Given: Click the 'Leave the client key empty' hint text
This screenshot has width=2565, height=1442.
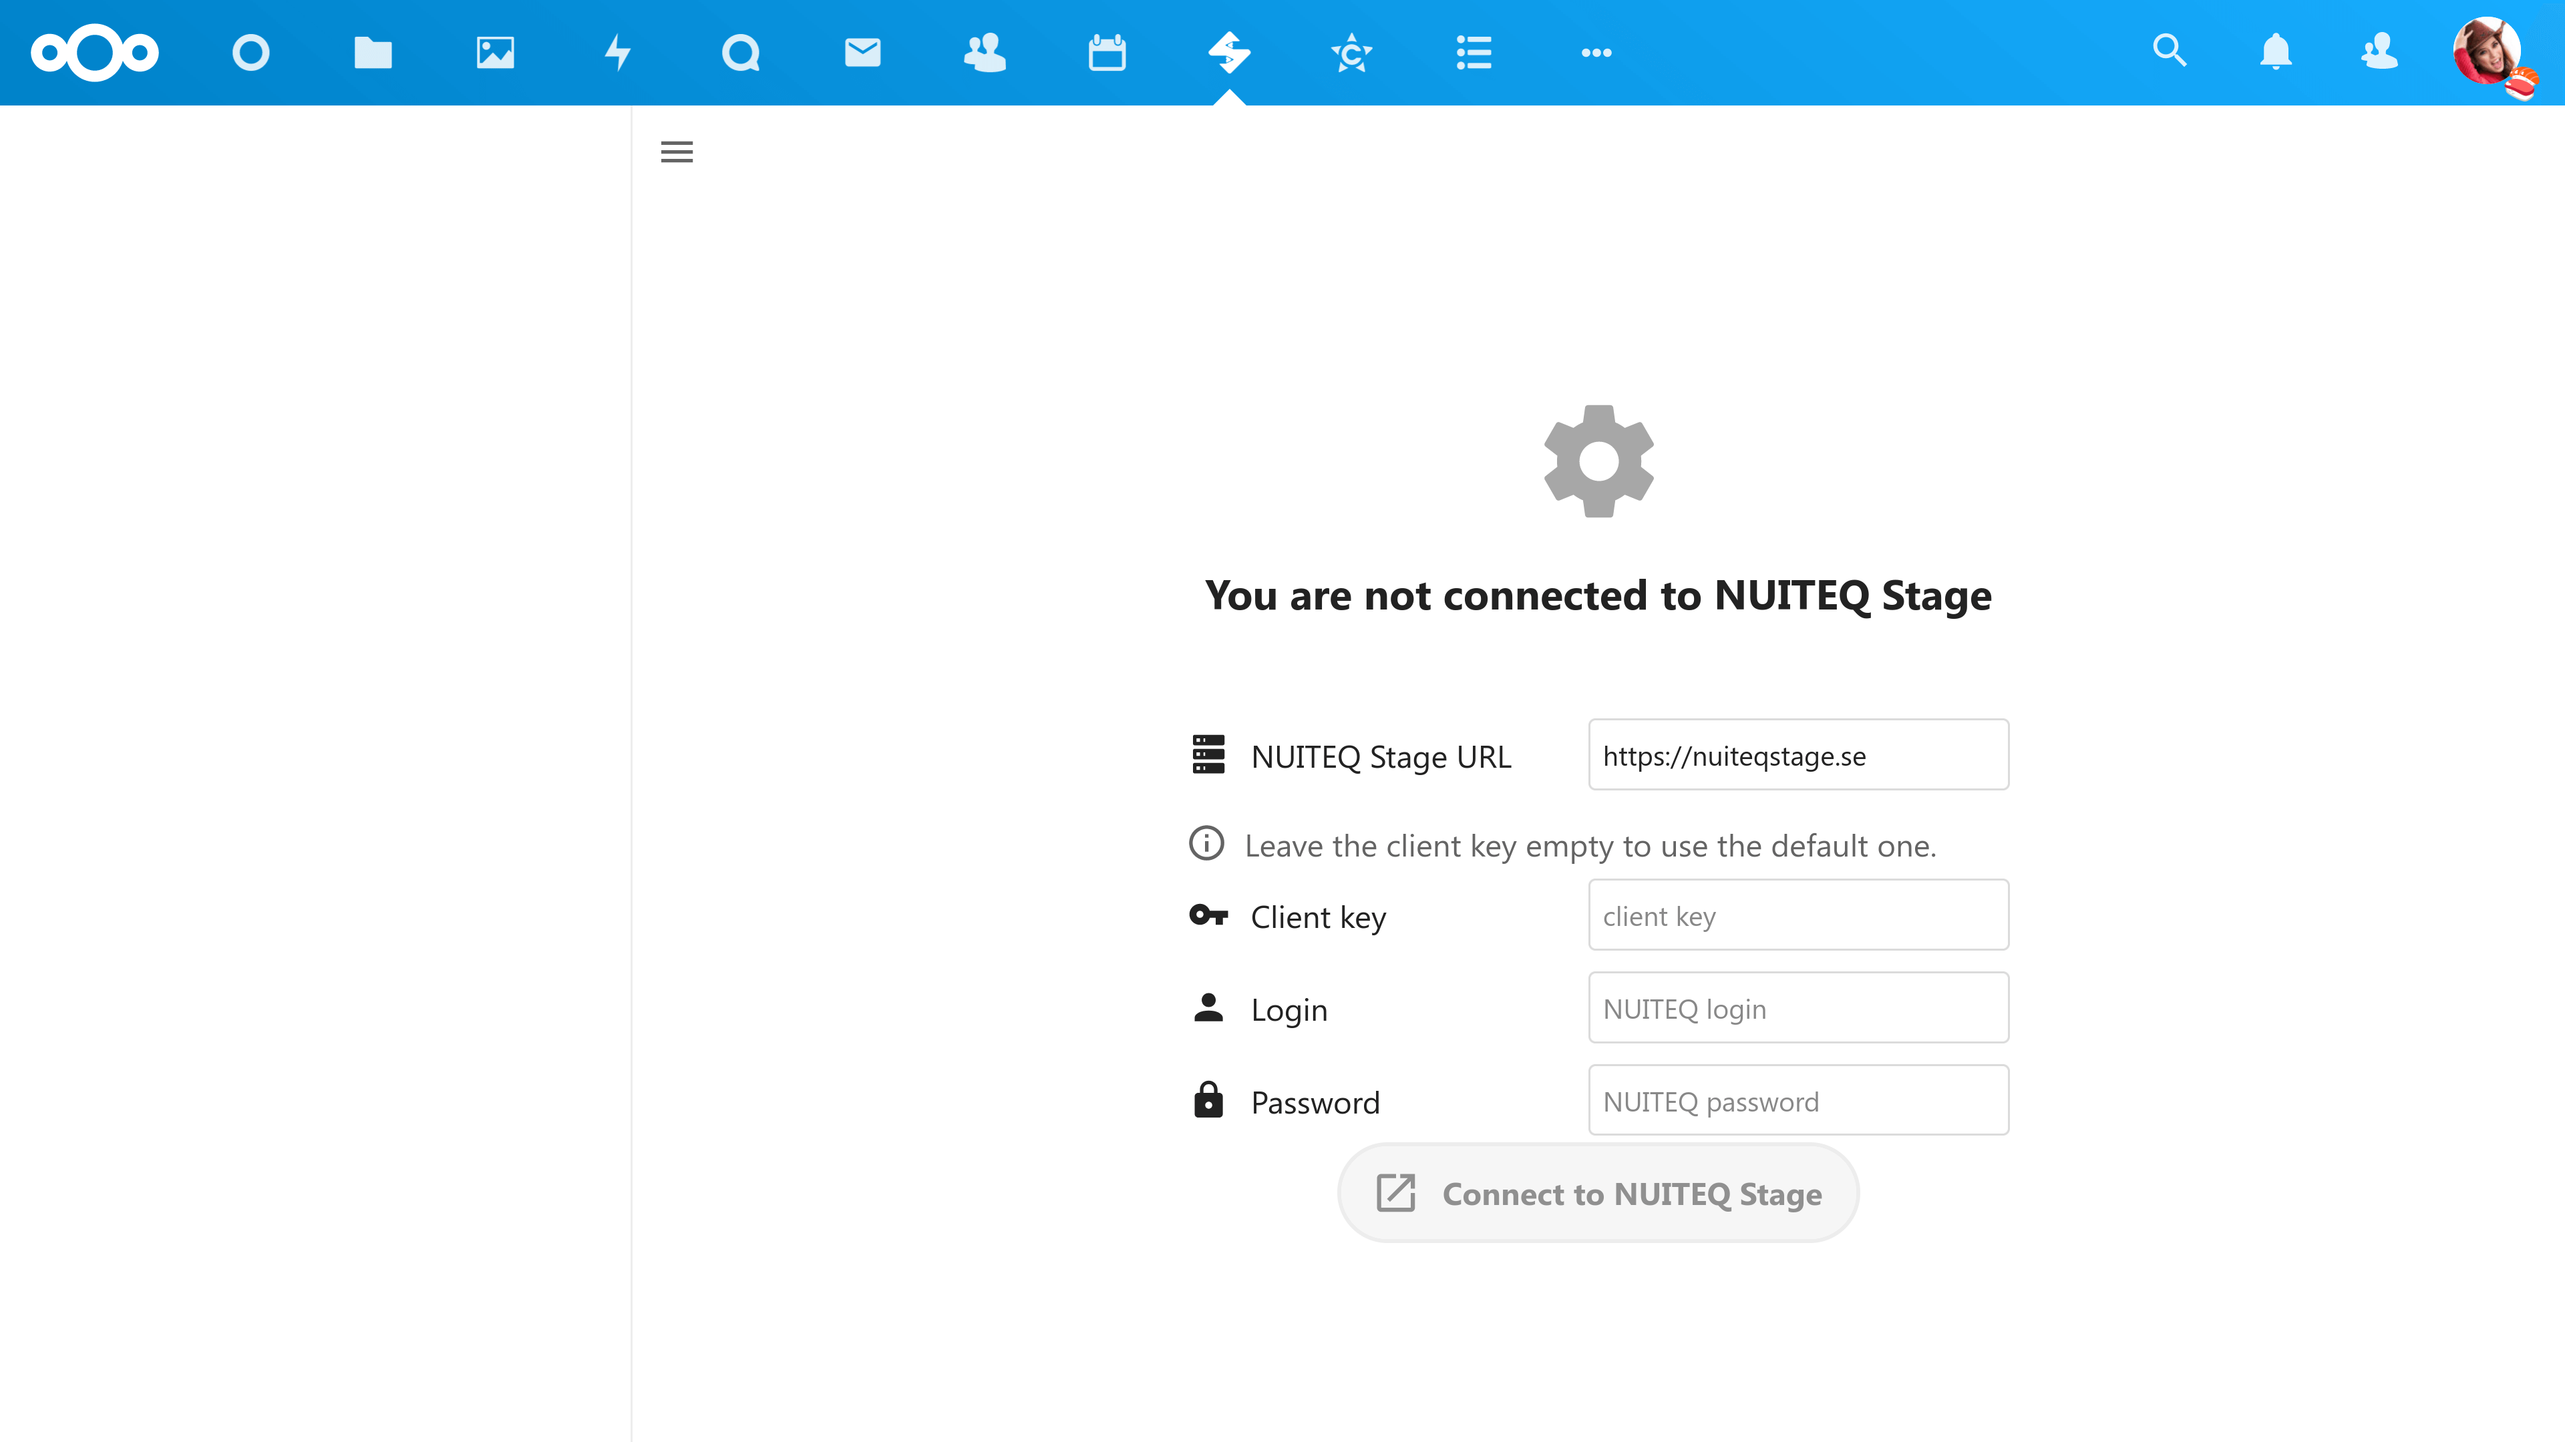Looking at the screenshot, I should [1590, 846].
